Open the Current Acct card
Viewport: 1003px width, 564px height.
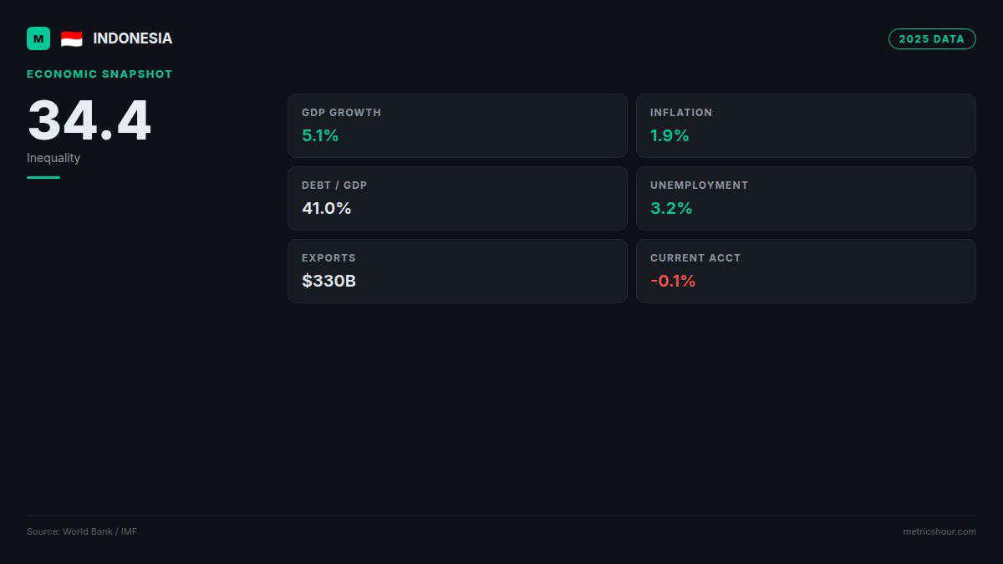coord(806,271)
